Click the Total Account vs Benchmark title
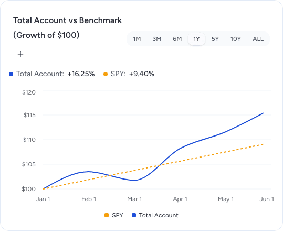This screenshot has height=231, width=283. (68, 28)
